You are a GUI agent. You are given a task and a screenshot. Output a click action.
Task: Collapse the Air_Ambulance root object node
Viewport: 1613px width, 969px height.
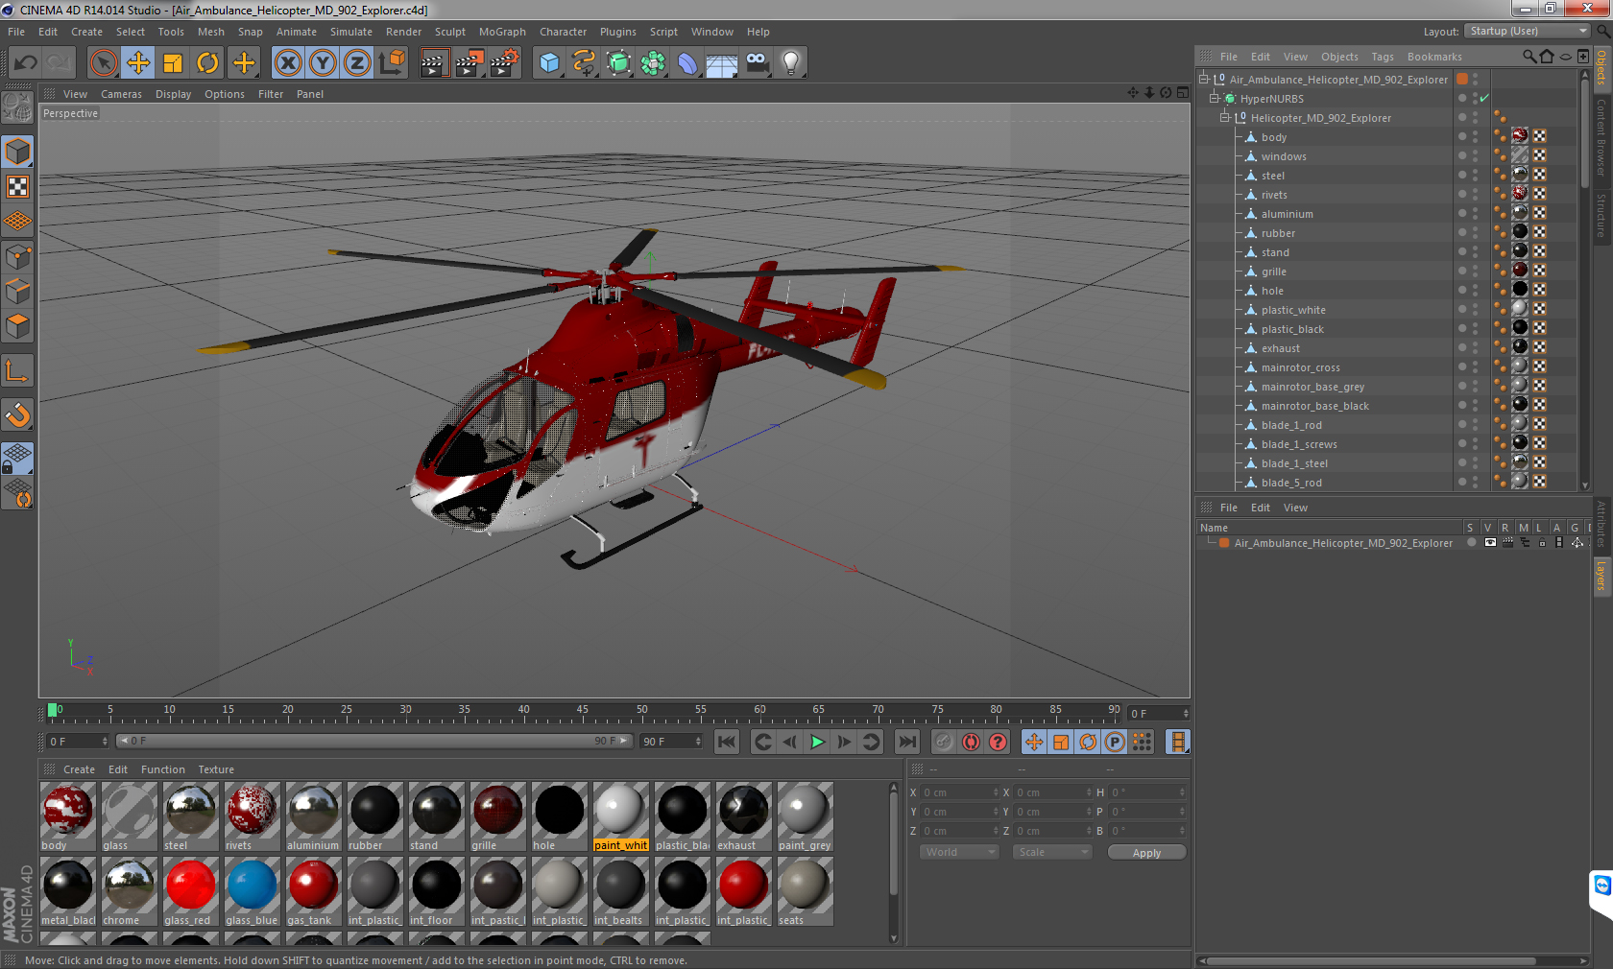click(1204, 80)
